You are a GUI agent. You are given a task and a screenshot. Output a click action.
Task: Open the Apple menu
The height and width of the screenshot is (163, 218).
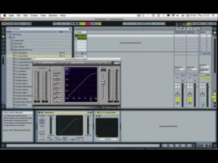pos(4,16)
